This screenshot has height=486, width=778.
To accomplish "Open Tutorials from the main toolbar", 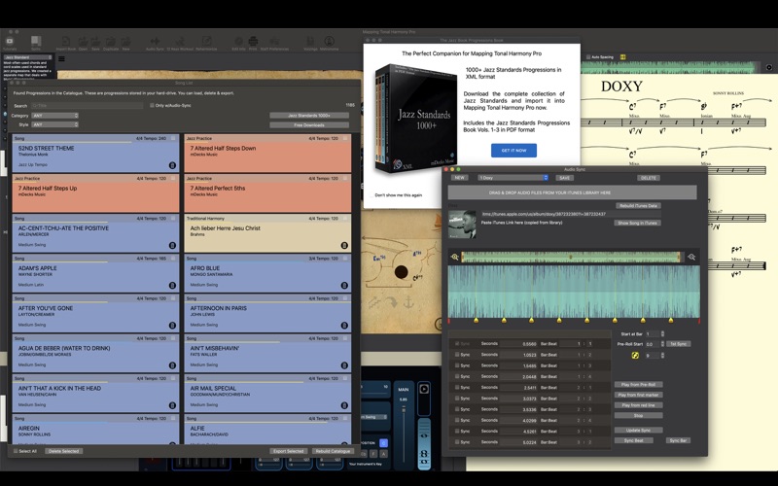I will 10,42.
